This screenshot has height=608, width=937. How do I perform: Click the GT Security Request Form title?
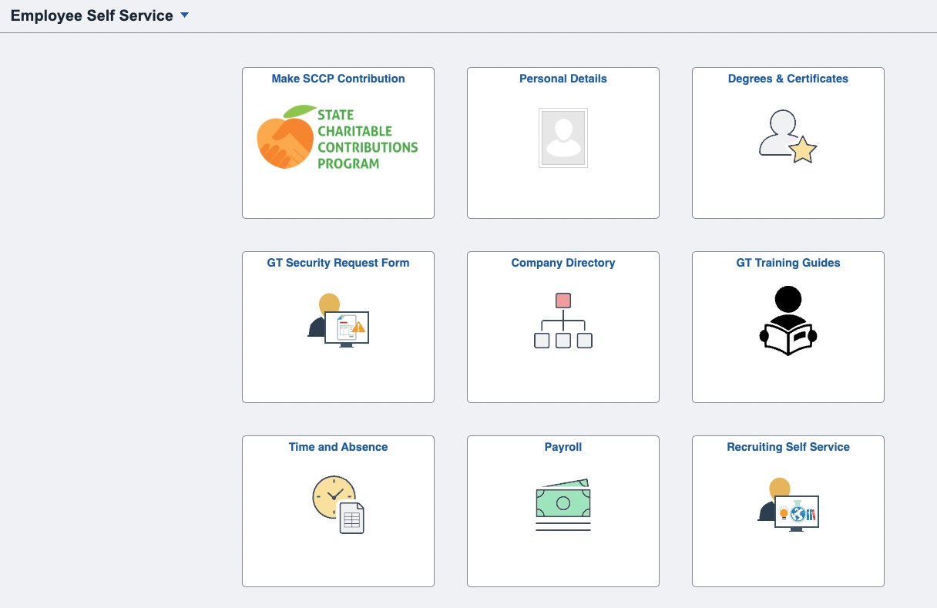pyautogui.click(x=338, y=263)
